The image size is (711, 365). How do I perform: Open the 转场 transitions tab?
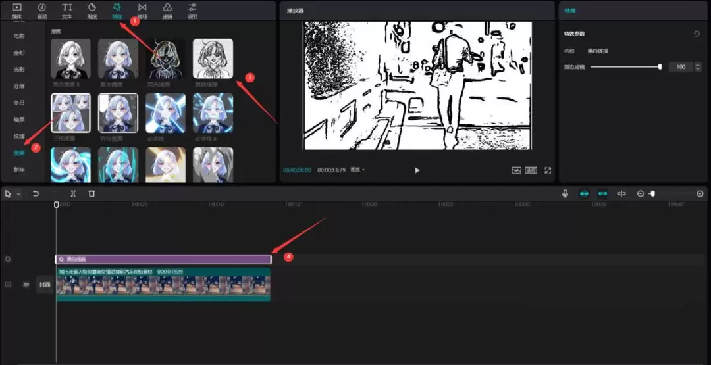142,11
